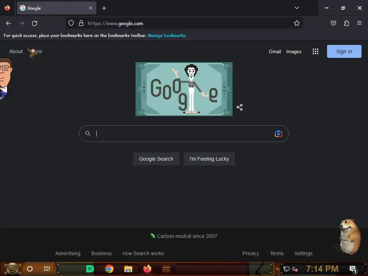The width and height of the screenshot is (368, 276).
Task: Open the 7:14 PM clock
Action: pyautogui.click(x=322, y=269)
